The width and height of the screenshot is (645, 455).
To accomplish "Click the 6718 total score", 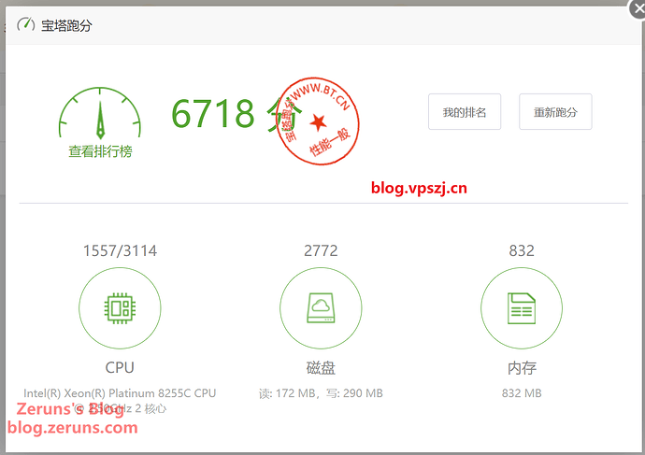I will 213,114.
